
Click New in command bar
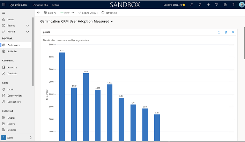coord(65,13)
